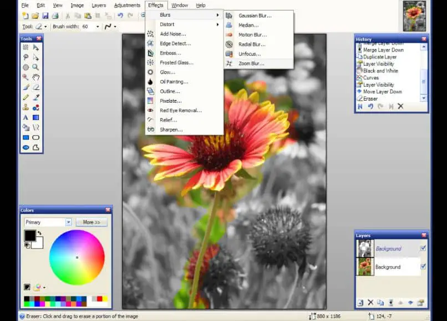Screen dimensions: 447x321
Task: Pick the red swatch in the palette
Action: [99, 299]
